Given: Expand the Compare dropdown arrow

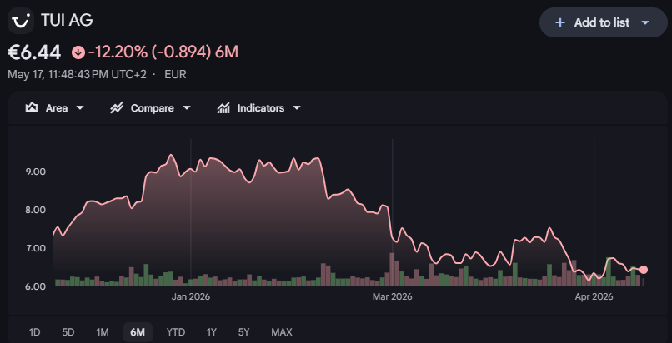Looking at the screenshot, I should pos(187,108).
